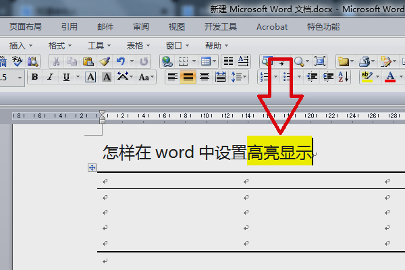This screenshot has height=270, width=405.
Task: Open the Research binoculars tool
Action: 33,61
